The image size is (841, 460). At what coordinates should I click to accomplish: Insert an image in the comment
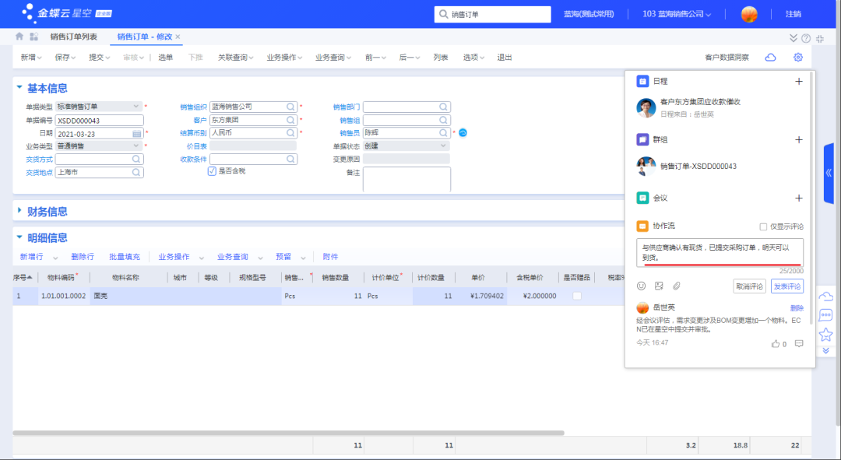point(659,286)
